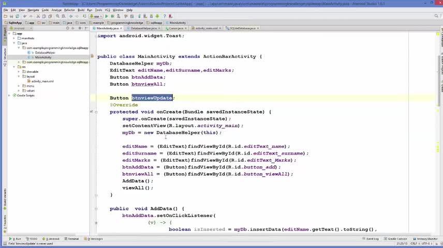Viewport: 443px width, 248px height.
Task: Click the Paste toolbar icon
Action: click(50, 17)
